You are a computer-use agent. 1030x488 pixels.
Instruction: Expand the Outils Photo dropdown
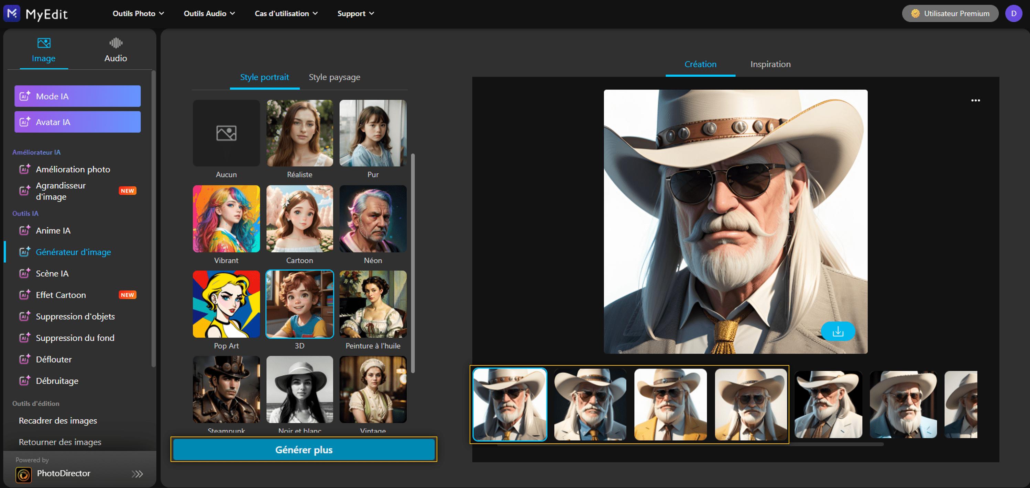click(138, 14)
